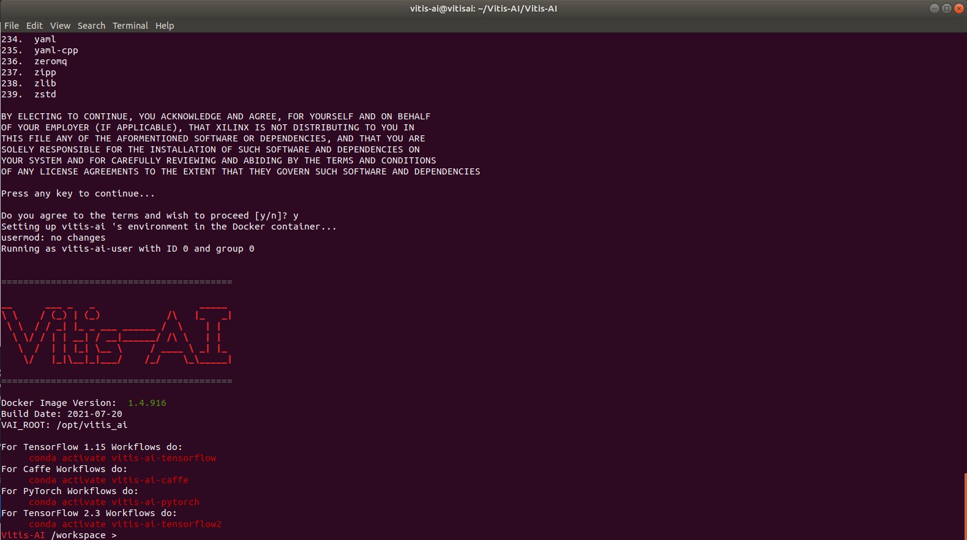This screenshot has height=540, width=967.
Task: Click the terminal's vertical scrollbar thumb
Action: (965, 506)
